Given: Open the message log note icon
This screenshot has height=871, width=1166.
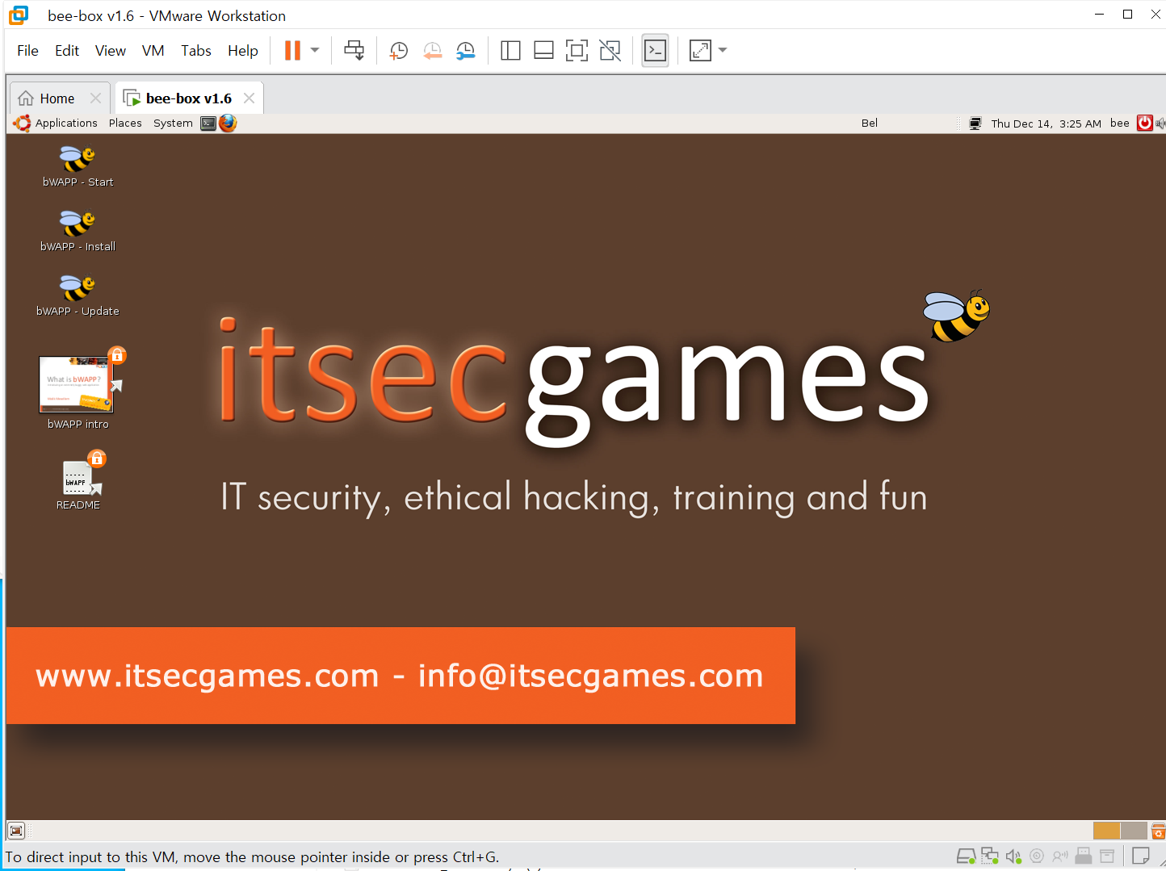Looking at the screenshot, I should [1141, 856].
